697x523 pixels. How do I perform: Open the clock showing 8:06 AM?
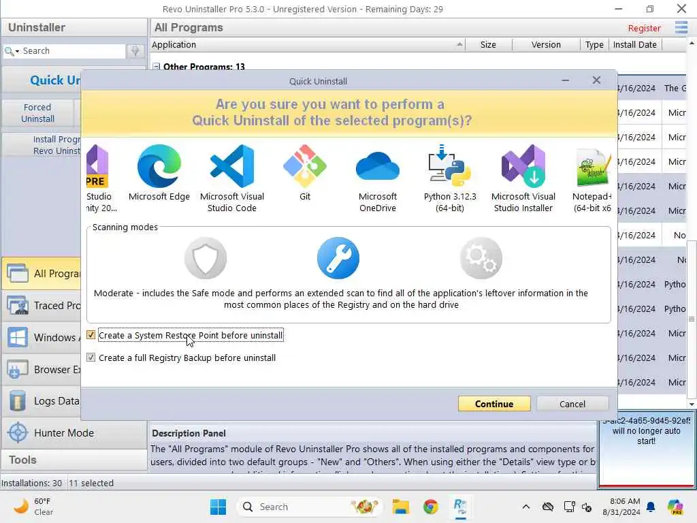coord(621,507)
